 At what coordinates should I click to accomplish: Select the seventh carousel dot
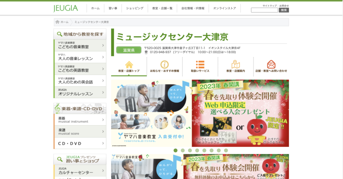(x=219, y=150)
